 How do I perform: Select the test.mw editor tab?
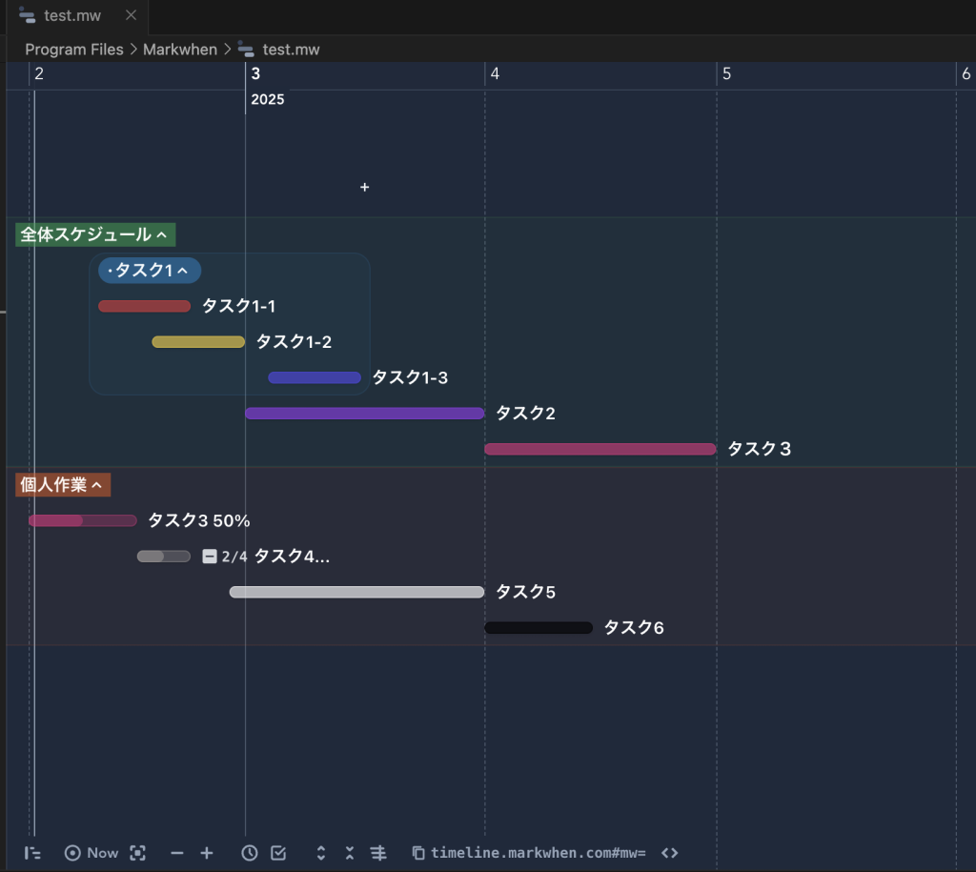point(72,16)
